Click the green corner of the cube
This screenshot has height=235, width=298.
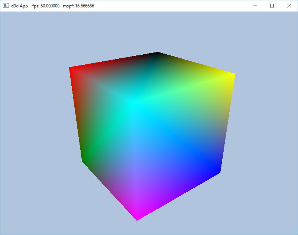click(84, 160)
